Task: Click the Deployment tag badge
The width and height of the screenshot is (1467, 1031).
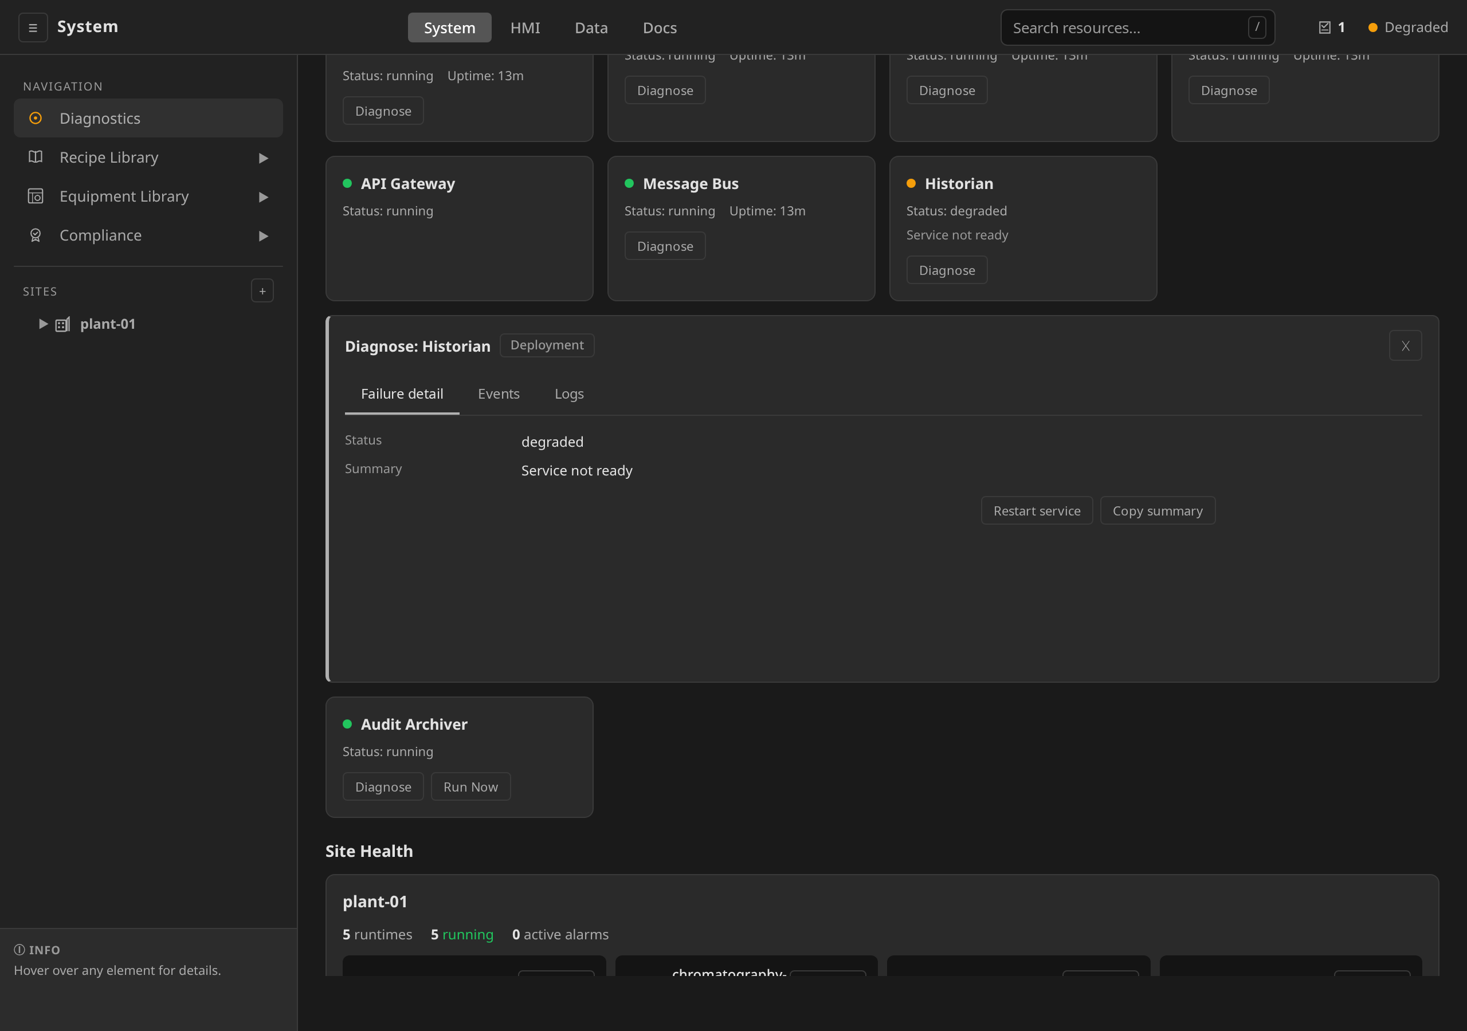Action: click(x=547, y=345)
